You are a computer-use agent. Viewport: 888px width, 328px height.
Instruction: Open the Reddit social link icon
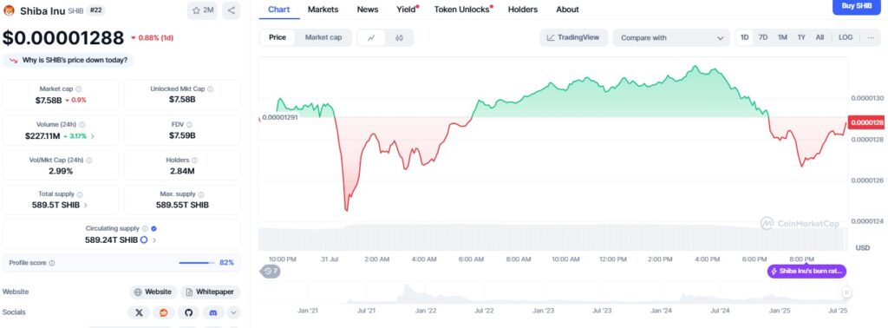click(x=164, y=312)
